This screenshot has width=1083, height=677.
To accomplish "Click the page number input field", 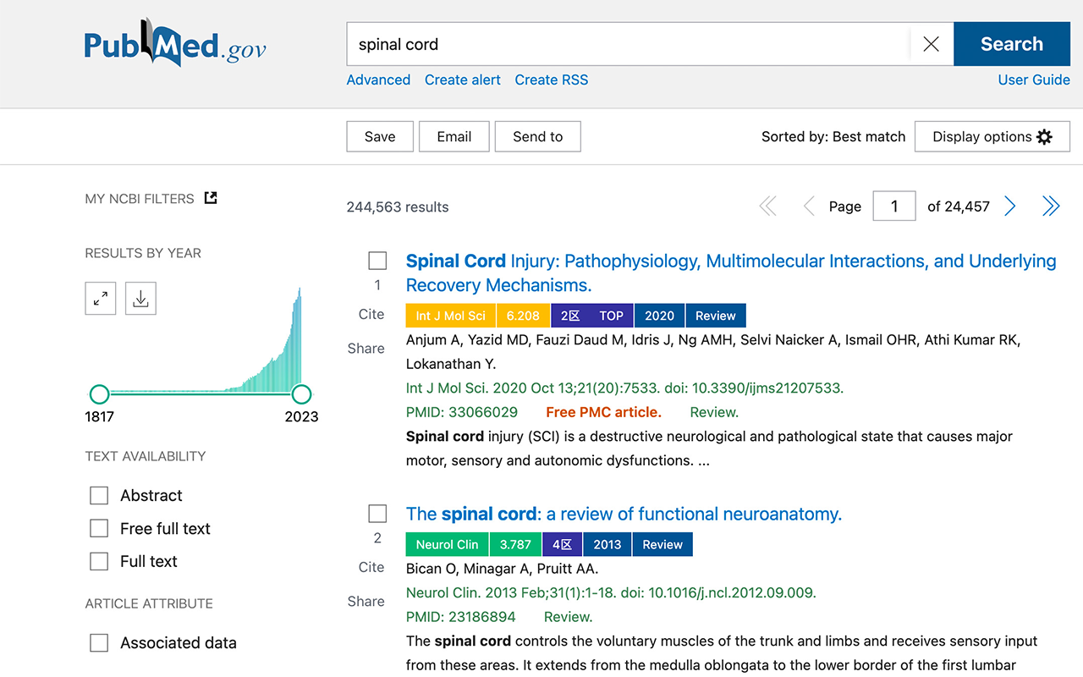I will pyautogui.click(x=893, y=206).
